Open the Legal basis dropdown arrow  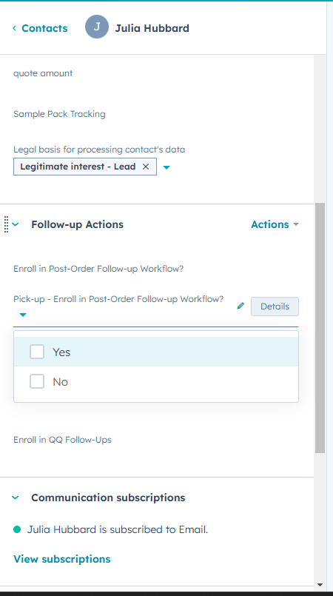166,167
